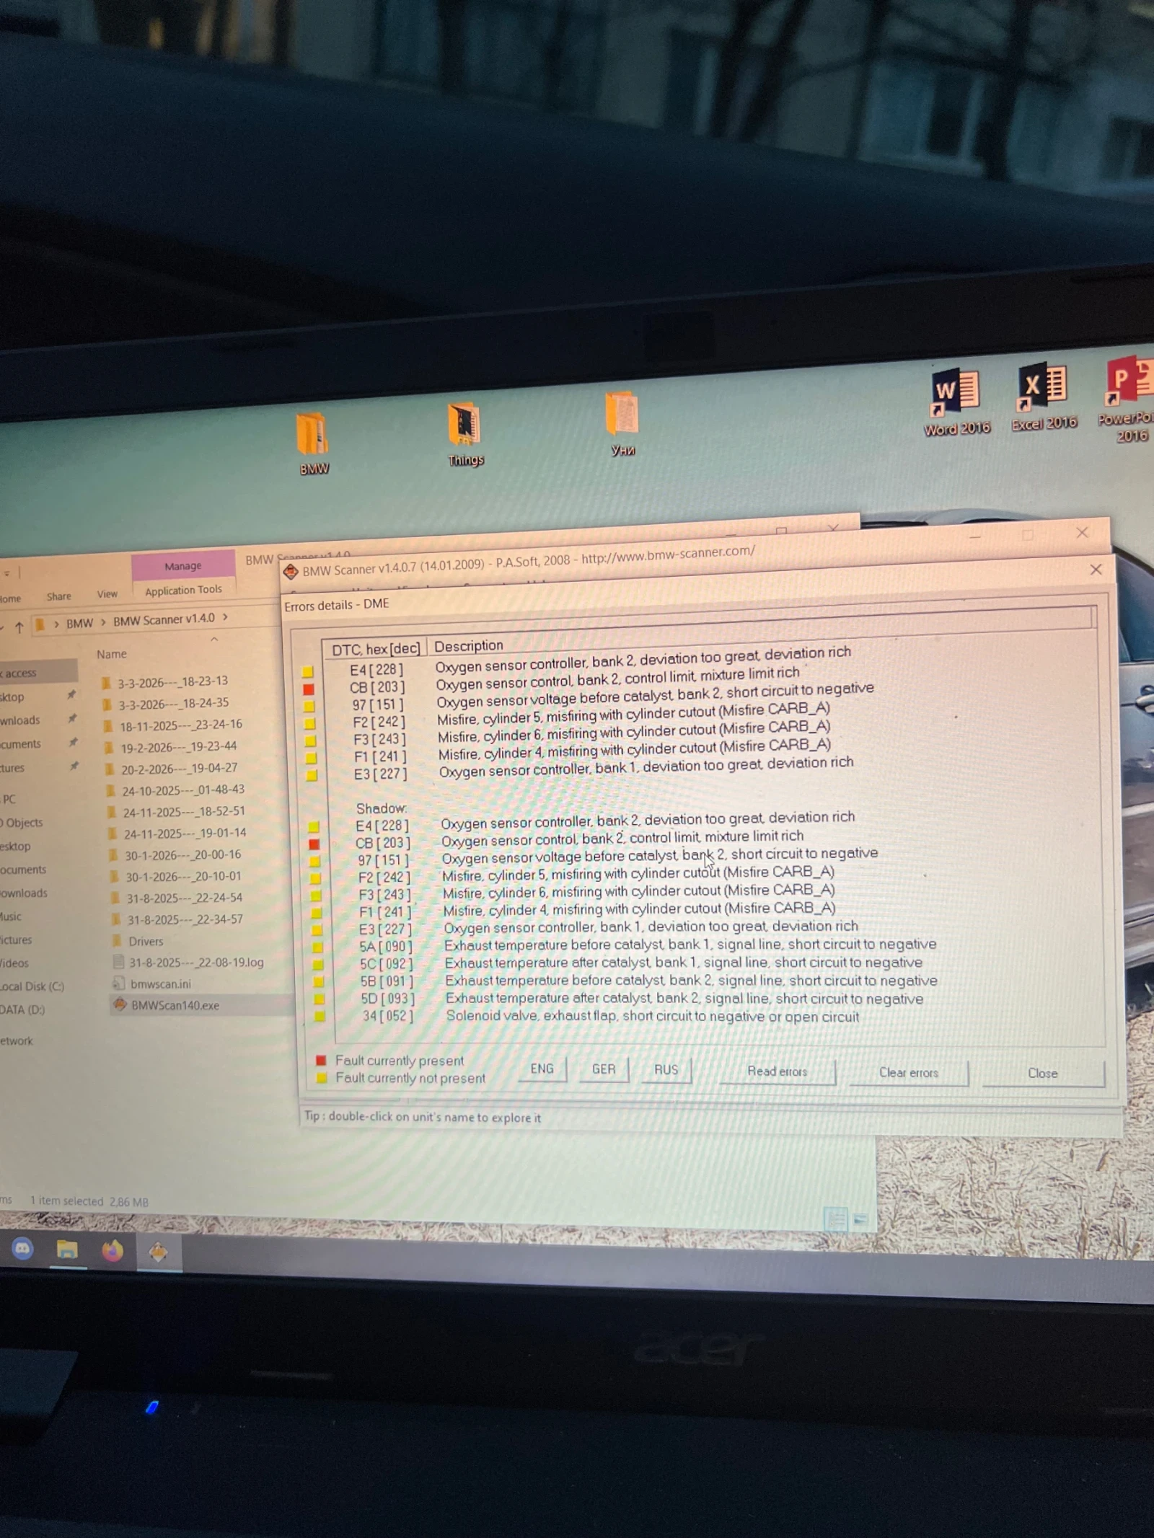Expand the path chevron after BMW Scanner v1.4.0

[226, 617]
